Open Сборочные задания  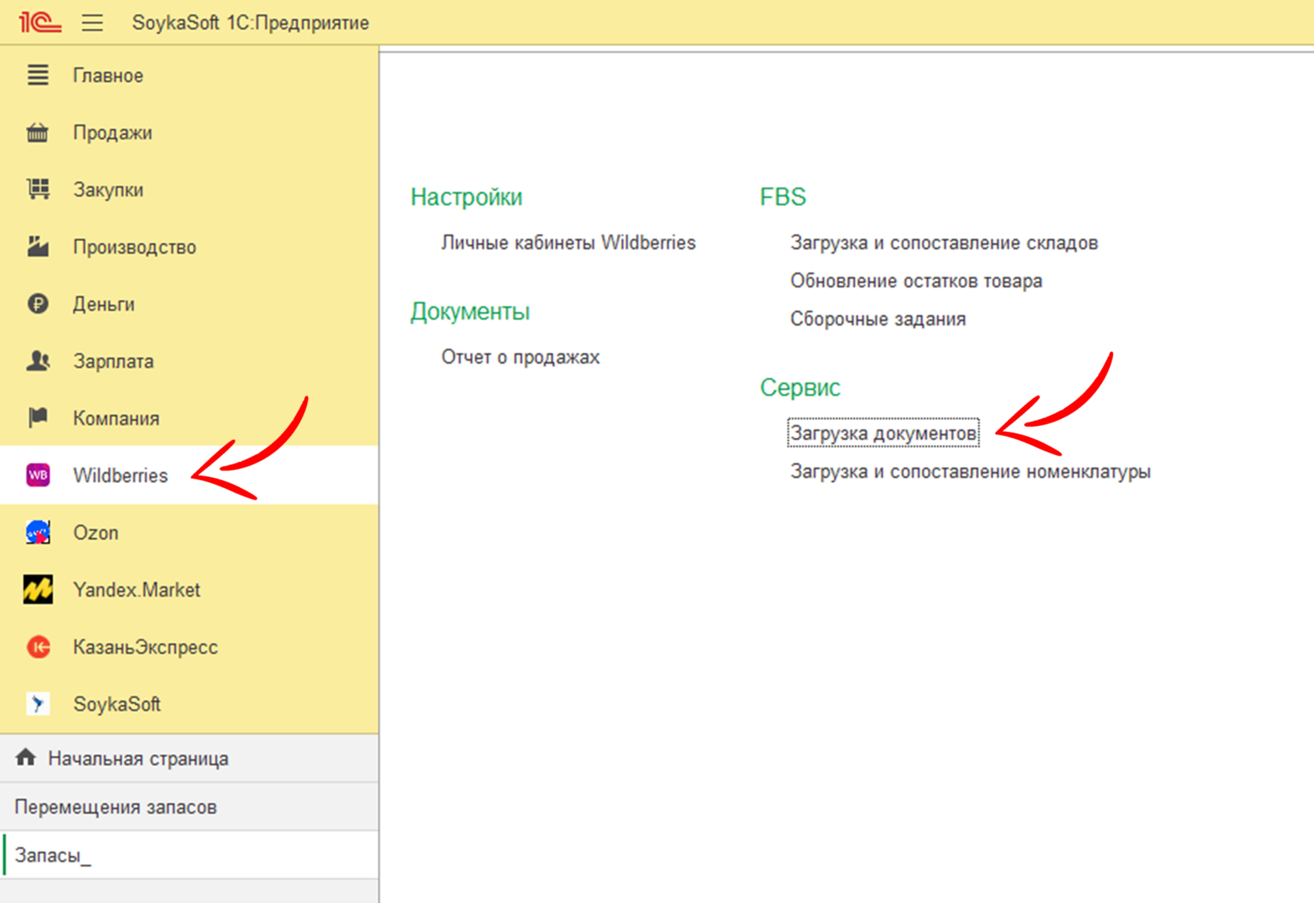(878, 319)
